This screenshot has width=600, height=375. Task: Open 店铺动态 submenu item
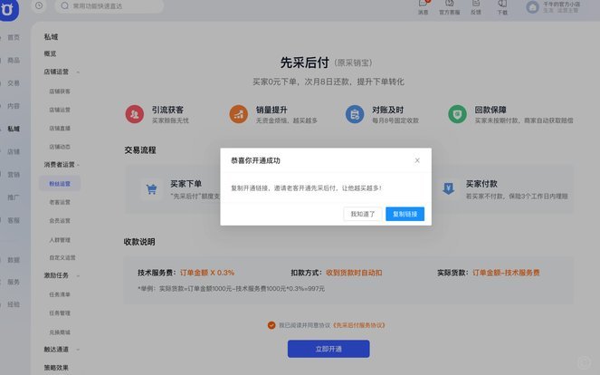click(60, 147)
